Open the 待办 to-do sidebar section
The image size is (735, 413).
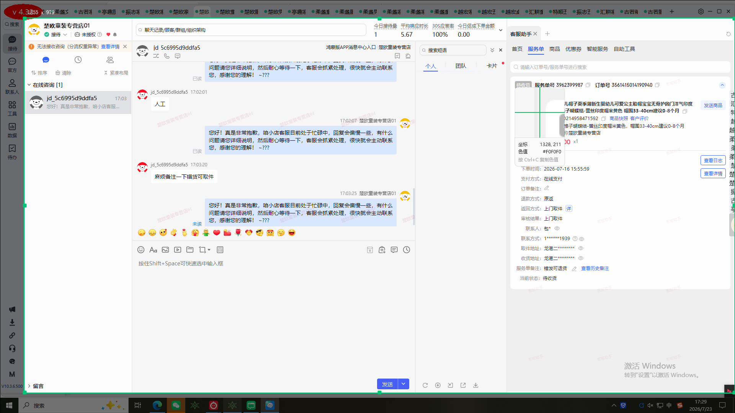[x=12, y=152]
